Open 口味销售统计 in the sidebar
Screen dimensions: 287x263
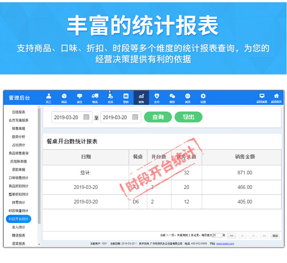click(x=19, y=178)
